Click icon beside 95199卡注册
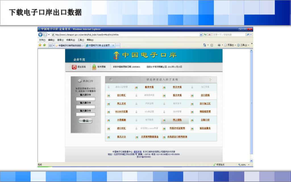291x182 pixels. point(109,112)
